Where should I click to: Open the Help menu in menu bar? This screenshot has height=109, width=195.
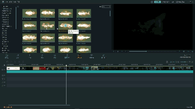pyautogui.click(x=19, y=2)
